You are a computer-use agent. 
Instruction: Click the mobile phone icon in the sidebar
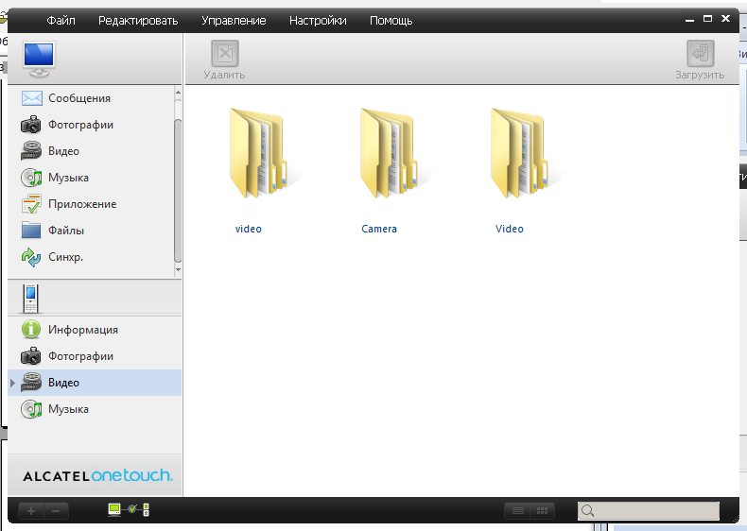[31, 299]
